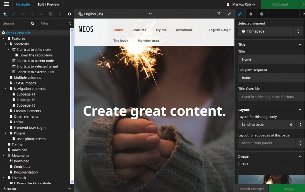Viewport: 305px width, 192px height.
Task: Toggle the target preview mode icon
Action: point(262,14)
